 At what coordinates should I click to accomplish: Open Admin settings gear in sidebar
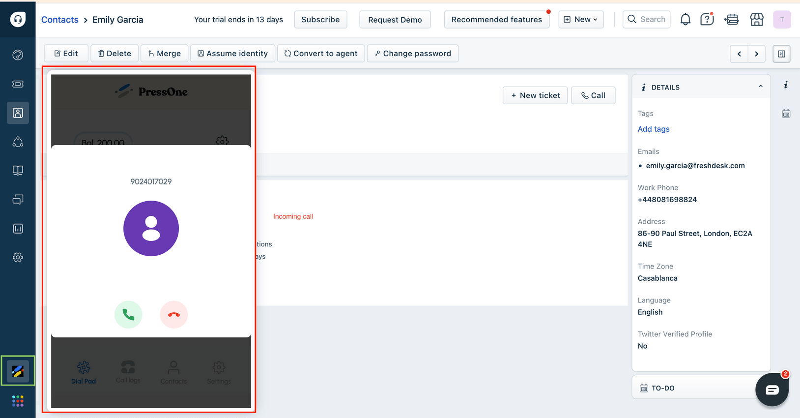coord(18,258)
